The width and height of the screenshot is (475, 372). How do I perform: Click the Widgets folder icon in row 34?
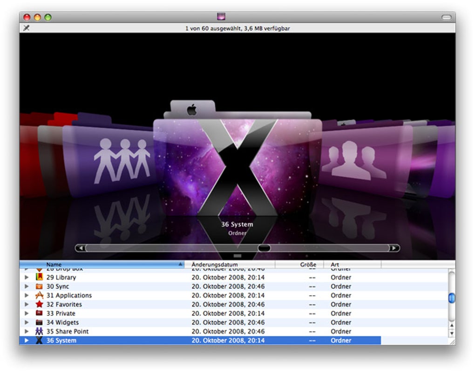tap(39, 322)
